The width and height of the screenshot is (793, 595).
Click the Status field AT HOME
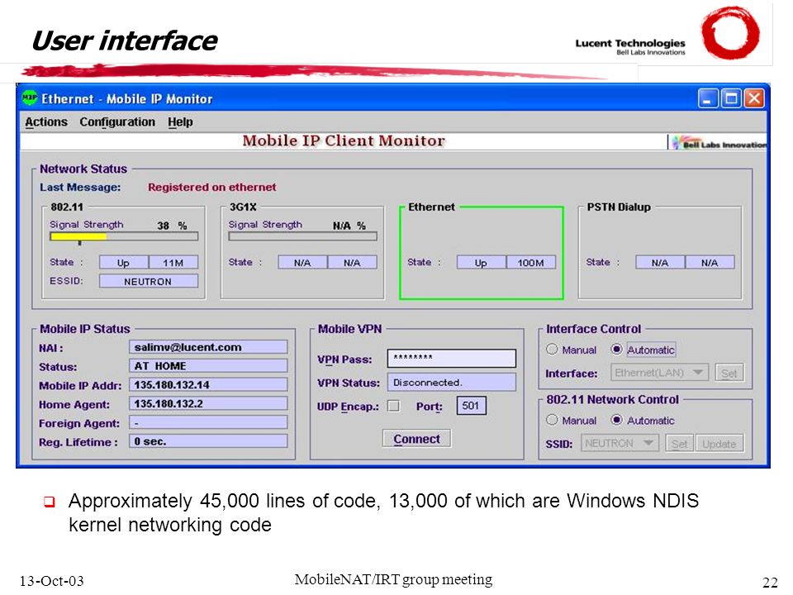(x=208, y=366)
